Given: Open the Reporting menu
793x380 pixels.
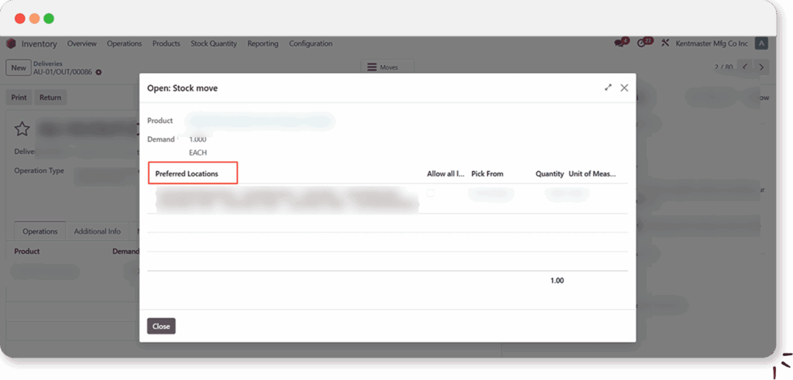Looking at the screenshot, I should tap(263, 44).
